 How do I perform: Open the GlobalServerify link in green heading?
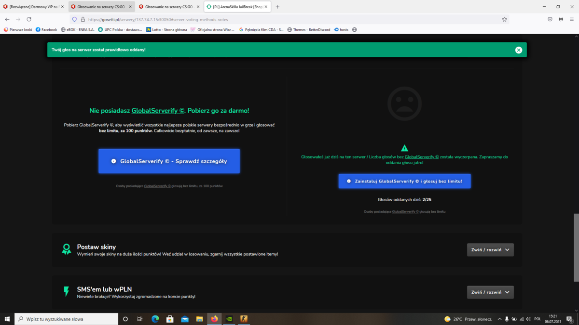click(158, 111)
